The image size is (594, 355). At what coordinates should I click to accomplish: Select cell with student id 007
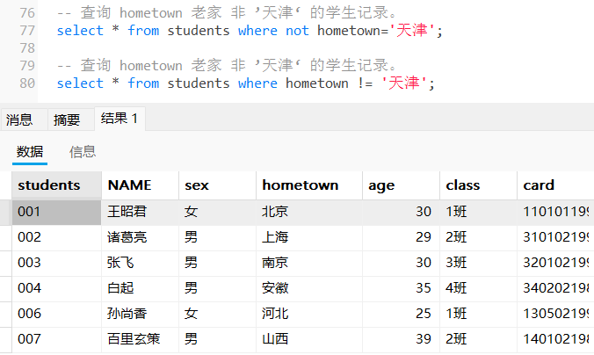[56, 339]
